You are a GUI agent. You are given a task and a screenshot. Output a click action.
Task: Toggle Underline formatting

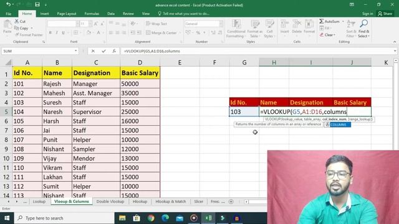63,32
